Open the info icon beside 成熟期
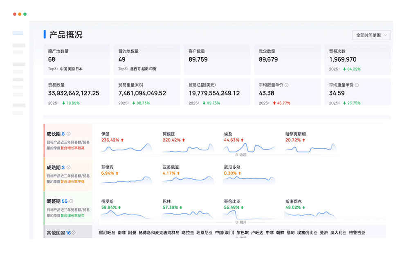The width and height of the screenshot is (409, 257). point(69,168)
